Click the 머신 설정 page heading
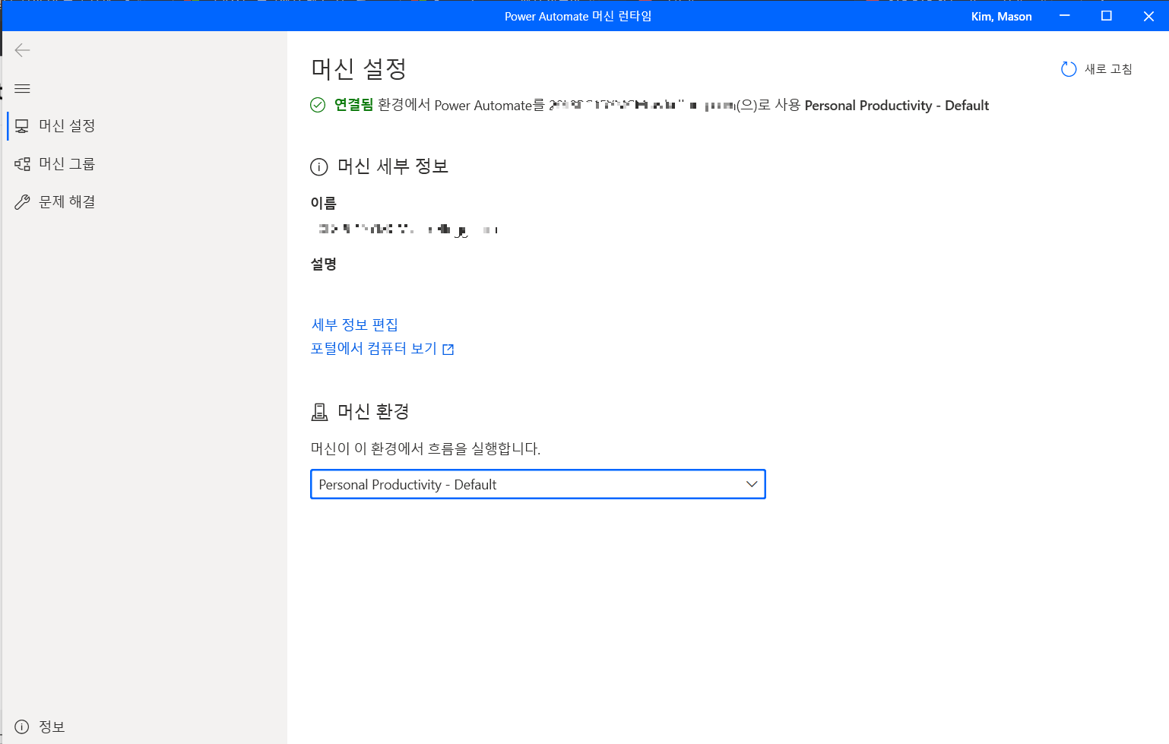 (359, 69)
